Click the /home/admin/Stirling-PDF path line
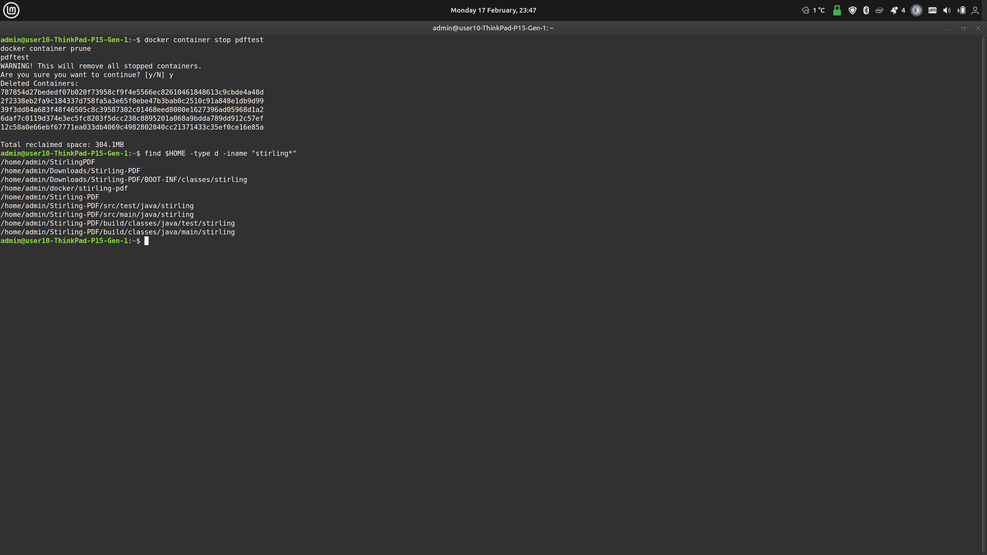The height and width of the screenshot is (555, 987). 50,197
